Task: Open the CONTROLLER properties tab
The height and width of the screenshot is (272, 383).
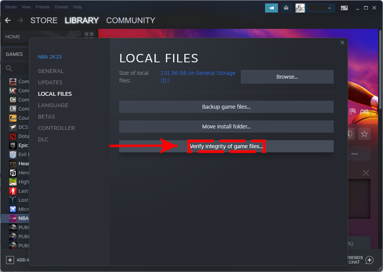Action: pos(57,128)
